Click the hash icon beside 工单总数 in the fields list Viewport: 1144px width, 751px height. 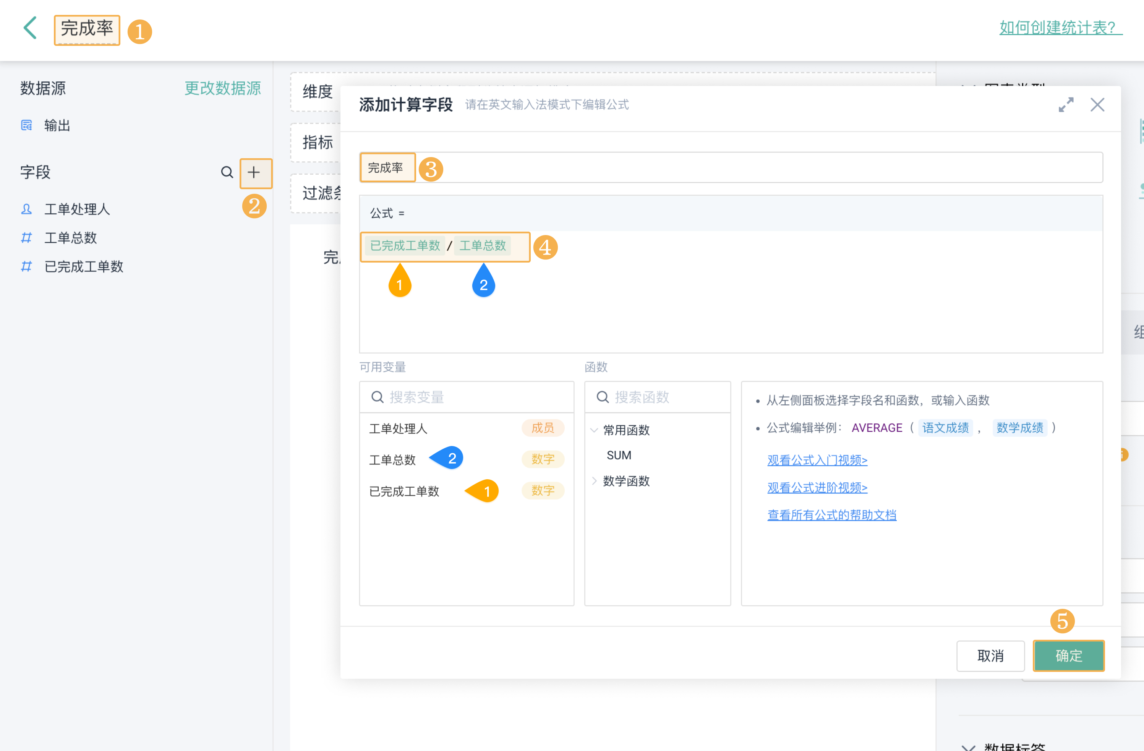(x=26, y=237)
